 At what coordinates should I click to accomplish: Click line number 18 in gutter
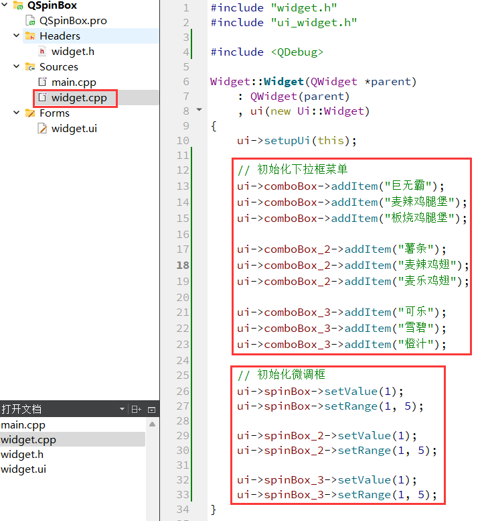point(183,265)
